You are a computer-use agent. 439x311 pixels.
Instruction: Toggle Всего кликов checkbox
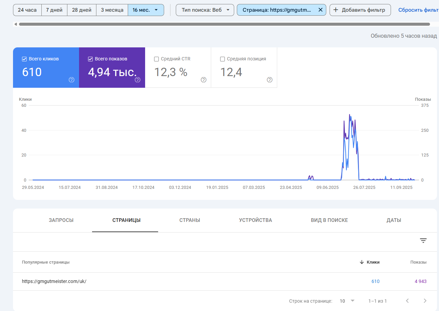coord(24,59)
